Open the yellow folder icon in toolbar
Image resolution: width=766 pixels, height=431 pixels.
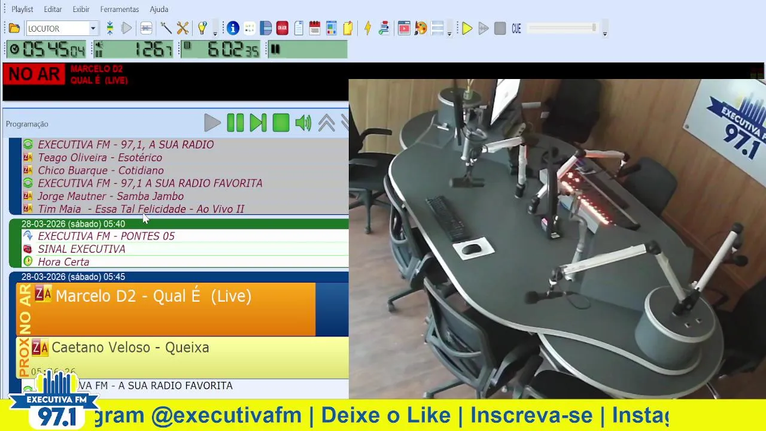coord(14,28)
